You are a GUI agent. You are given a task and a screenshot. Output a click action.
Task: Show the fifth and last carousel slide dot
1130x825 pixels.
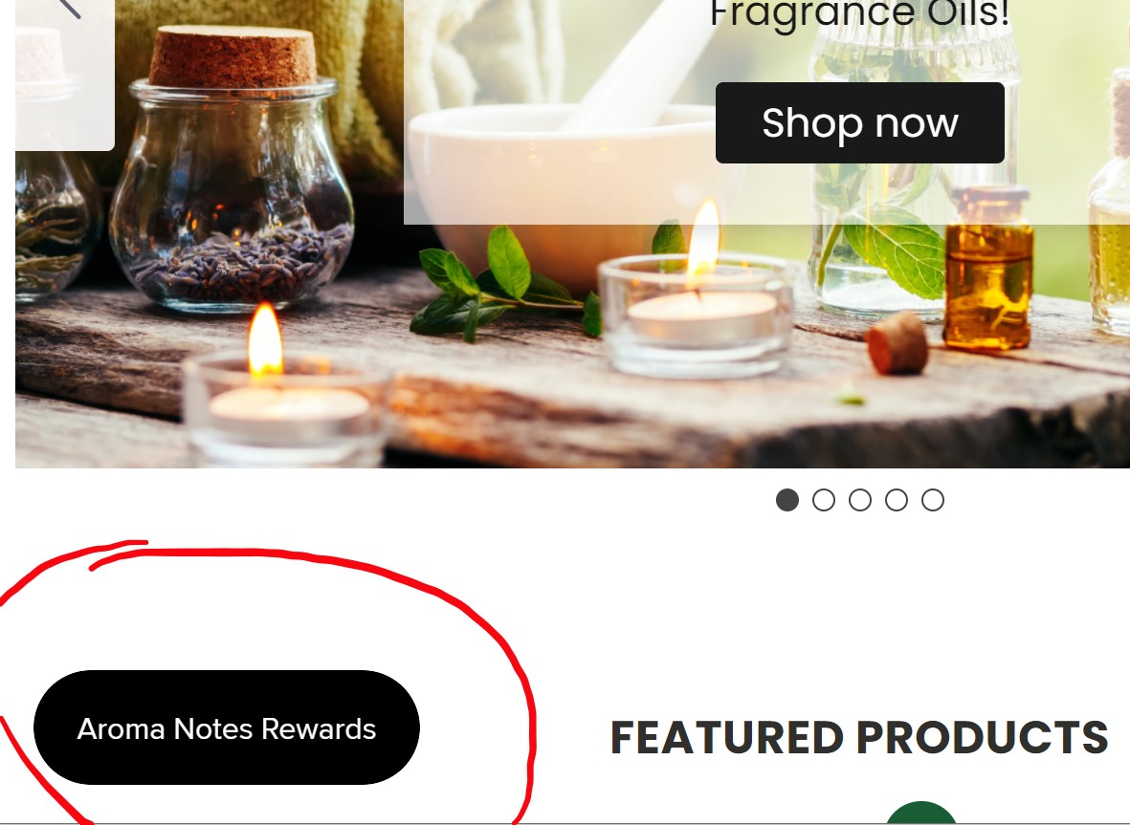click(933, 500)
